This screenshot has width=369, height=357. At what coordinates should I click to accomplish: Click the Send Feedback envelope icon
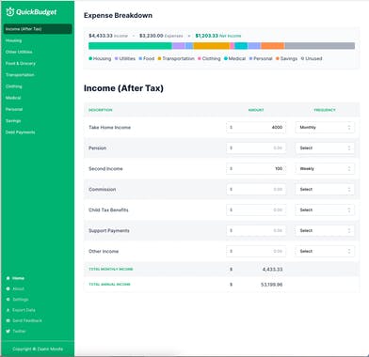pyautogui.click(x=8, y=320)
